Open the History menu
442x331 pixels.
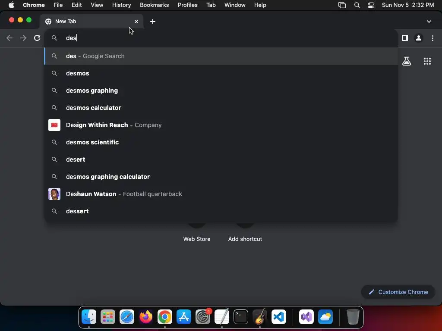[x=121, y=5]
